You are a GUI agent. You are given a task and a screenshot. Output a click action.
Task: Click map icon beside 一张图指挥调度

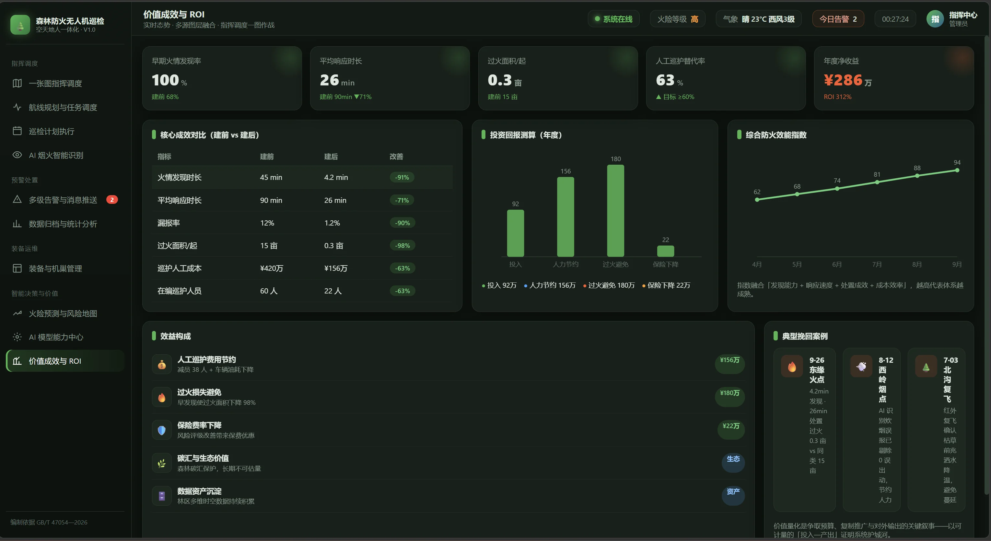coord(17,83)
